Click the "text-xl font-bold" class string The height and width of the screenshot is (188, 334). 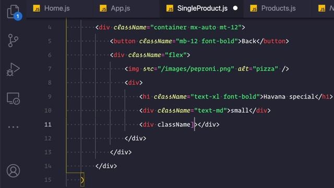point(225,97)
